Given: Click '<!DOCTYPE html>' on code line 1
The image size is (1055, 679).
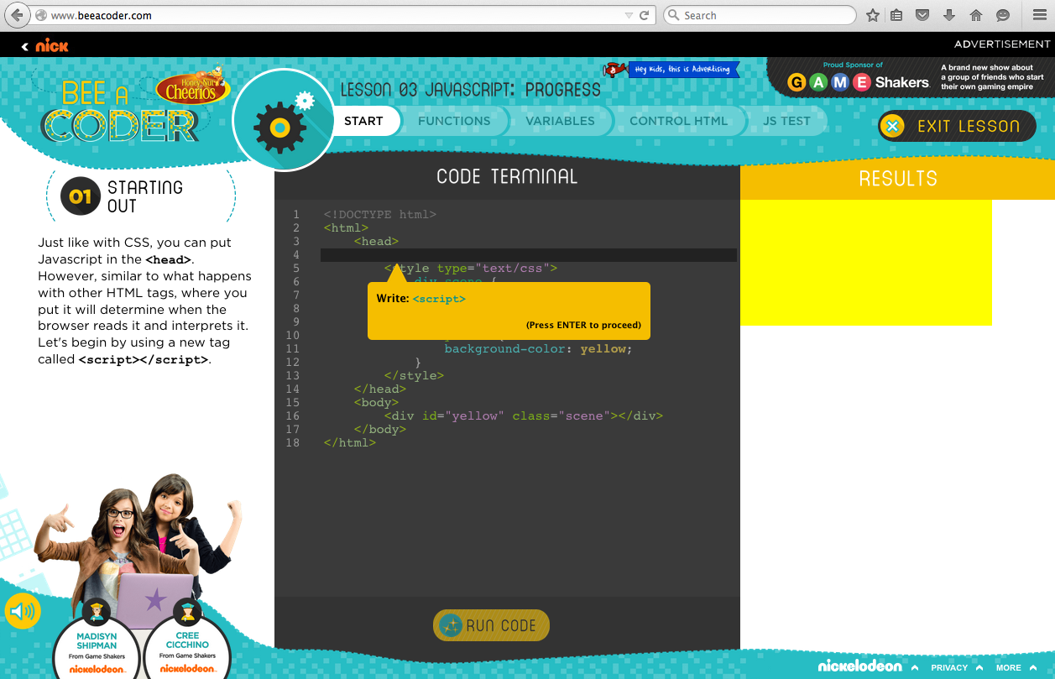Looking at the screenshot, I should (379, 215).
